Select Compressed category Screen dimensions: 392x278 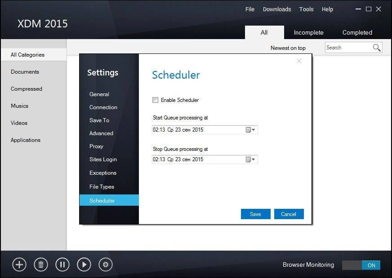[27, 88]
